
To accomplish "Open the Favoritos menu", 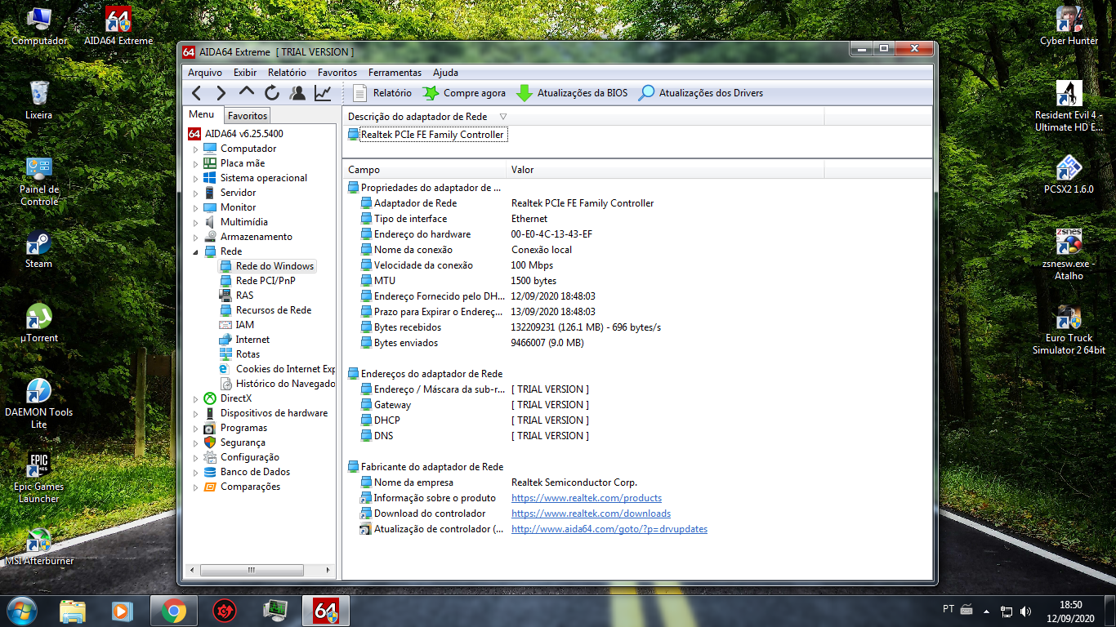I will (x=337, y=73).
